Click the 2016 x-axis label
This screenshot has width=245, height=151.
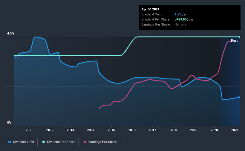tap(132, 130)
